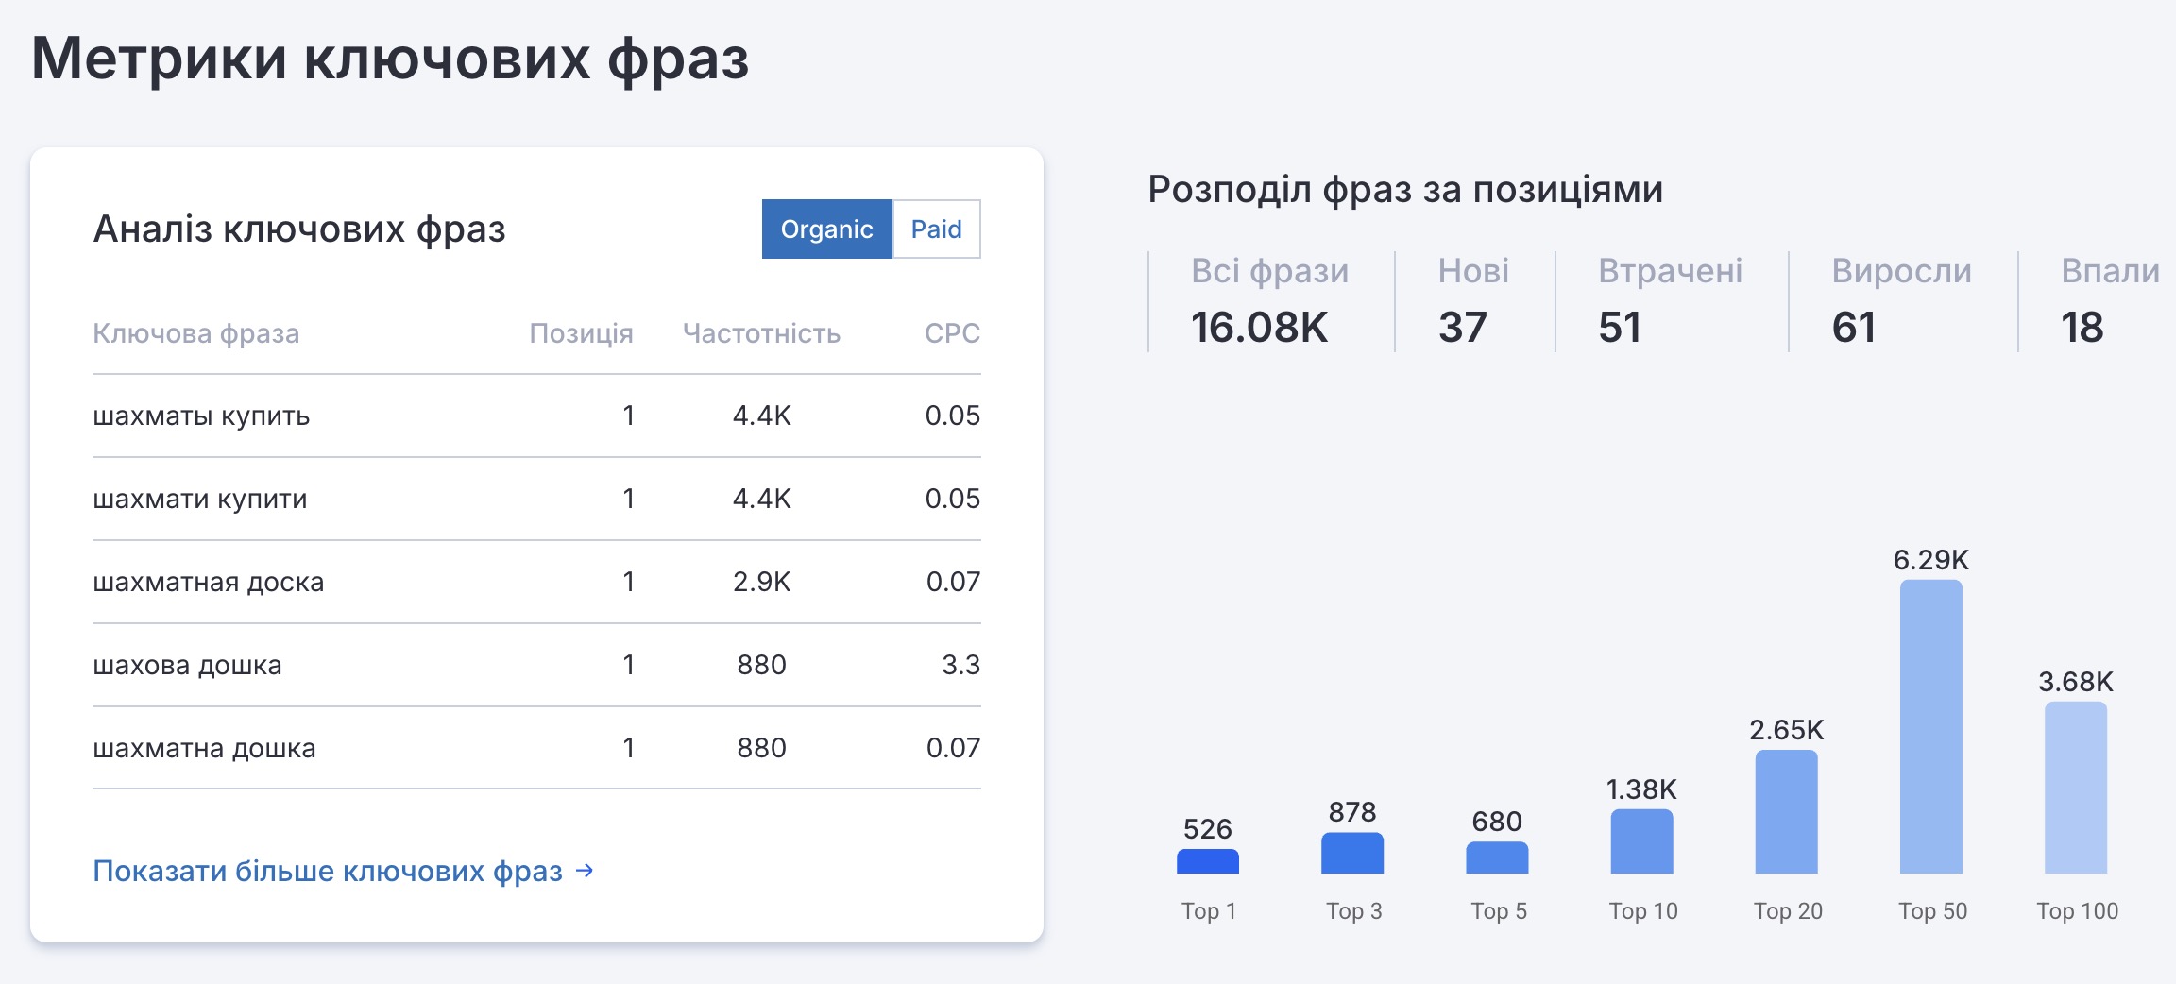Click the Top 100 bar showing 3.68K

point(2075,788)
